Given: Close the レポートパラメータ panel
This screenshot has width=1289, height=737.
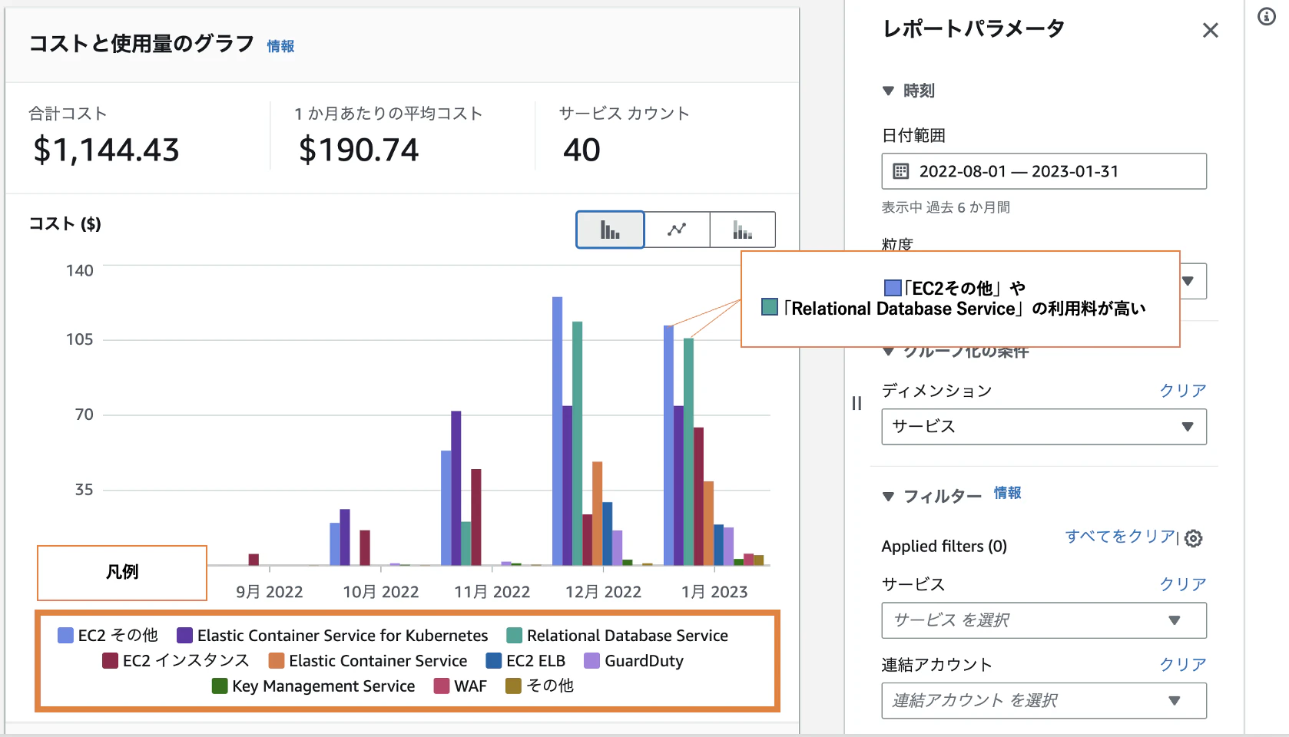Looking at the screenshot, I should click(1210, 30).
